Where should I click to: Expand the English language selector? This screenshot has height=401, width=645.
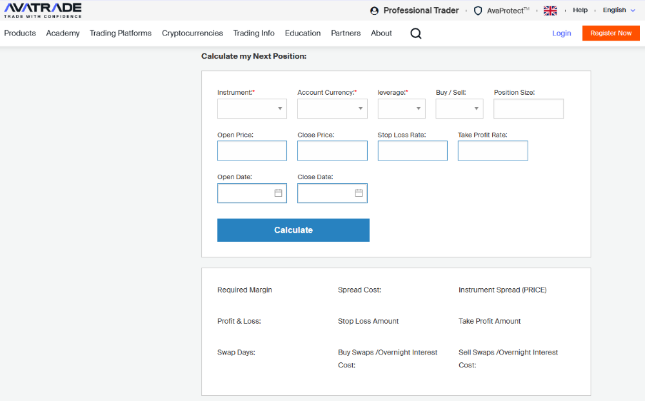[619, 10]
